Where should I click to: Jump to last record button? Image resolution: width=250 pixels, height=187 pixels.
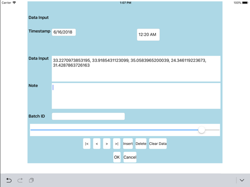tap(117, 144)
